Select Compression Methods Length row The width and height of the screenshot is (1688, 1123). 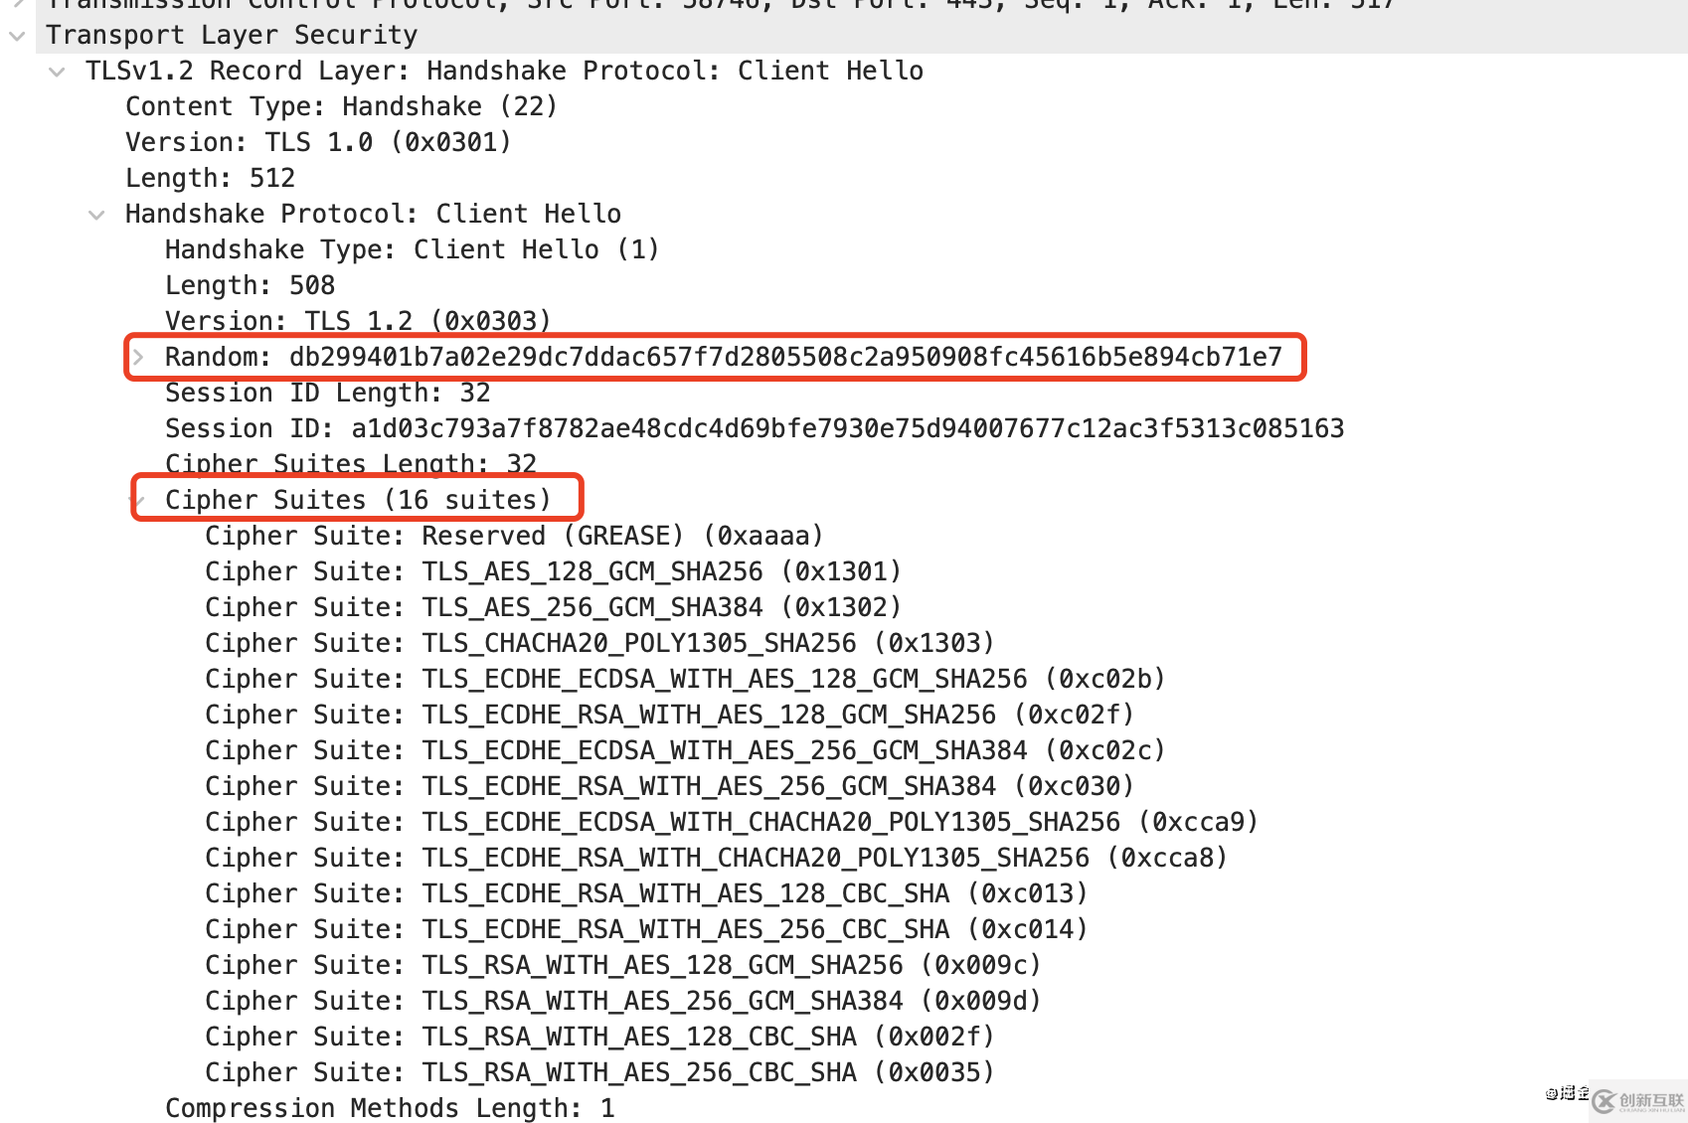(x=390, y=1108)
